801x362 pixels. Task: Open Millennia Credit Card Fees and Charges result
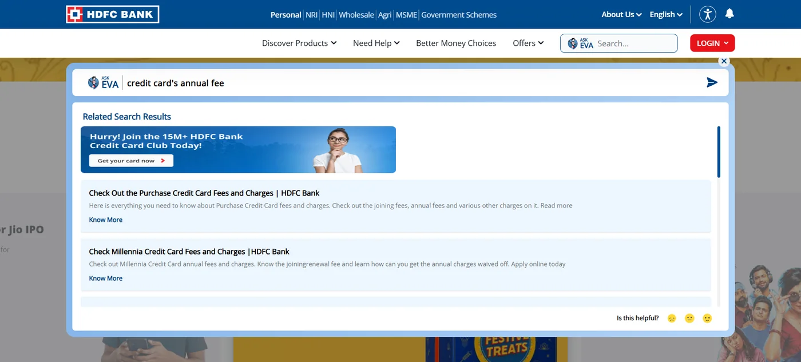189,252
